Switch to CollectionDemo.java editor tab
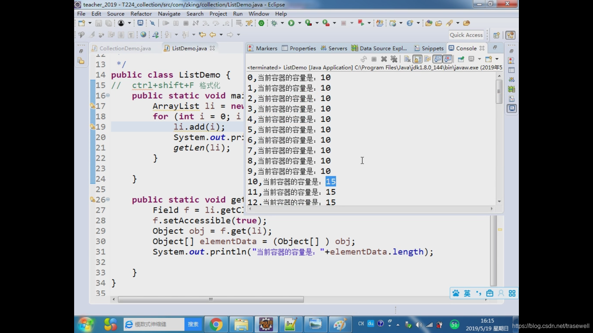593x333 pixels. (x=121, y=48)
